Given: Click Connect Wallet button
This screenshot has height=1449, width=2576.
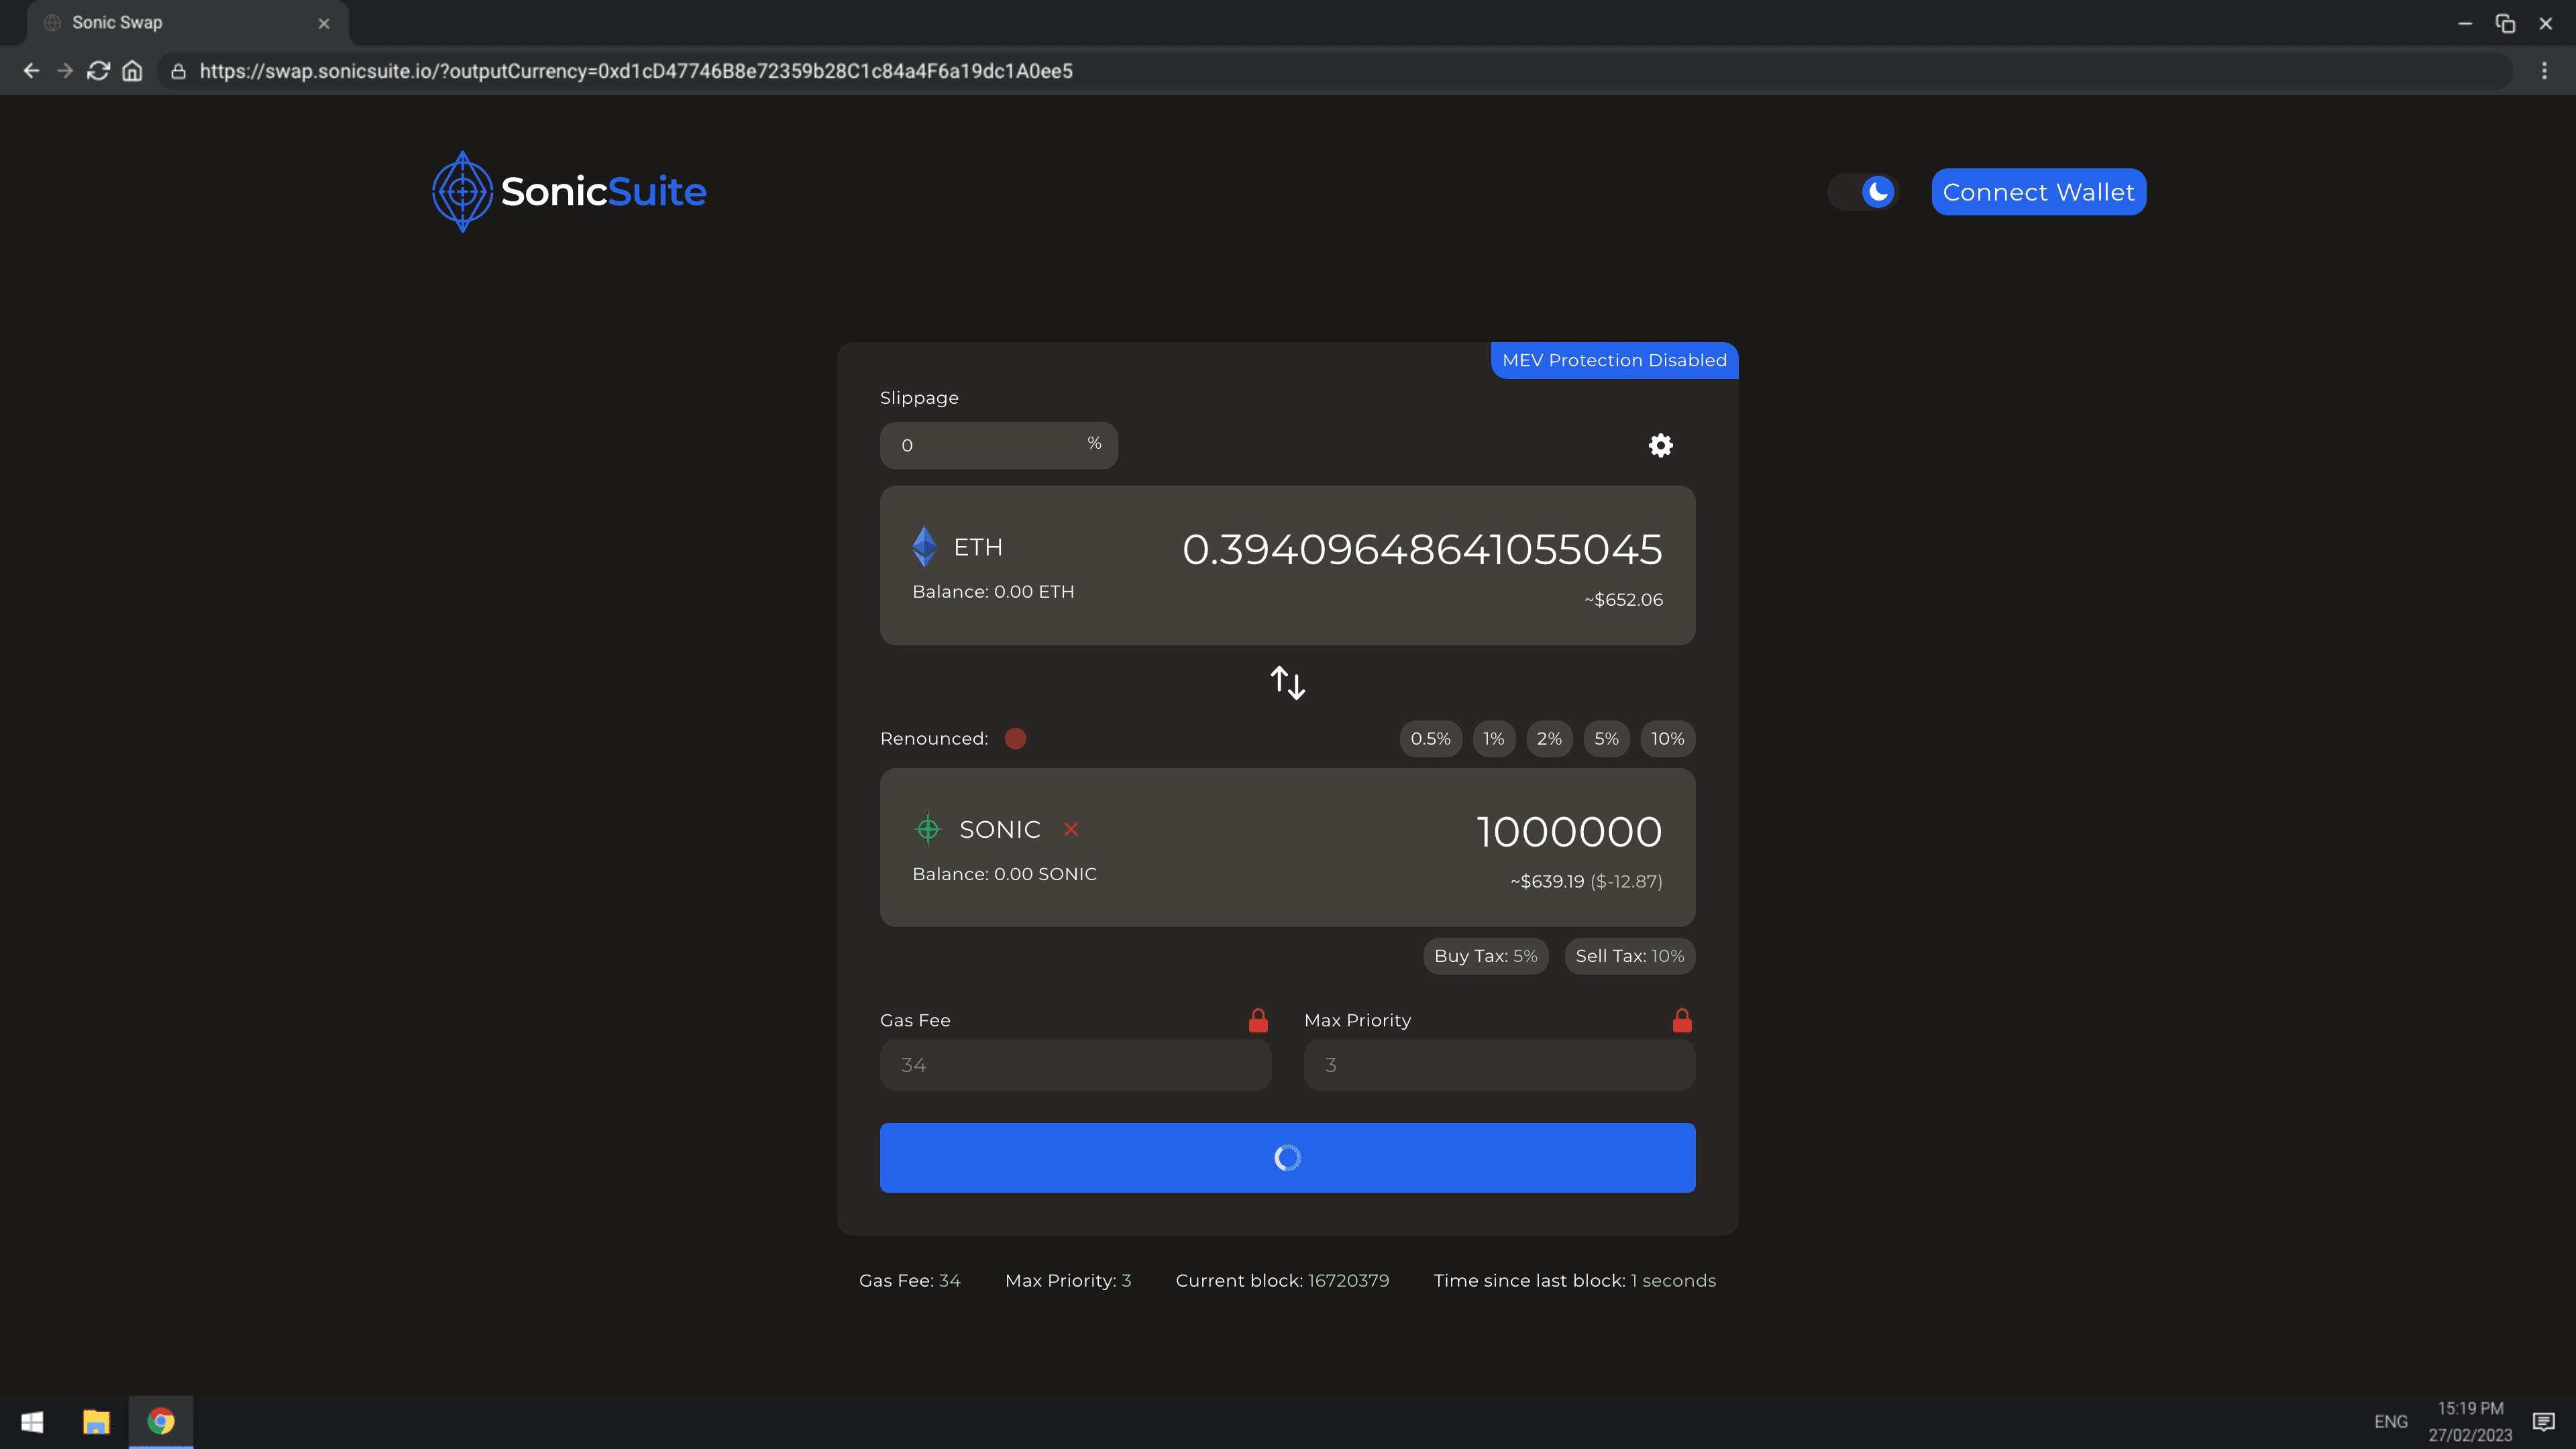Looking at the screenshot, I should [2038, 192].
